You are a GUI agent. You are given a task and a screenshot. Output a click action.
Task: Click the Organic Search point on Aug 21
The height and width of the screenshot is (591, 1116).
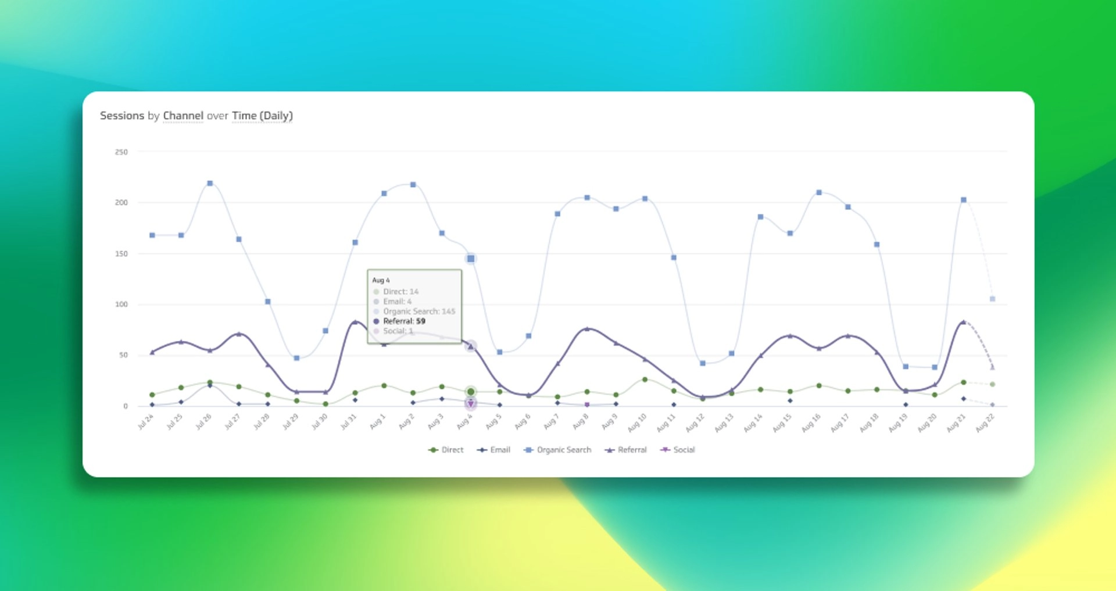coord(964,200)
